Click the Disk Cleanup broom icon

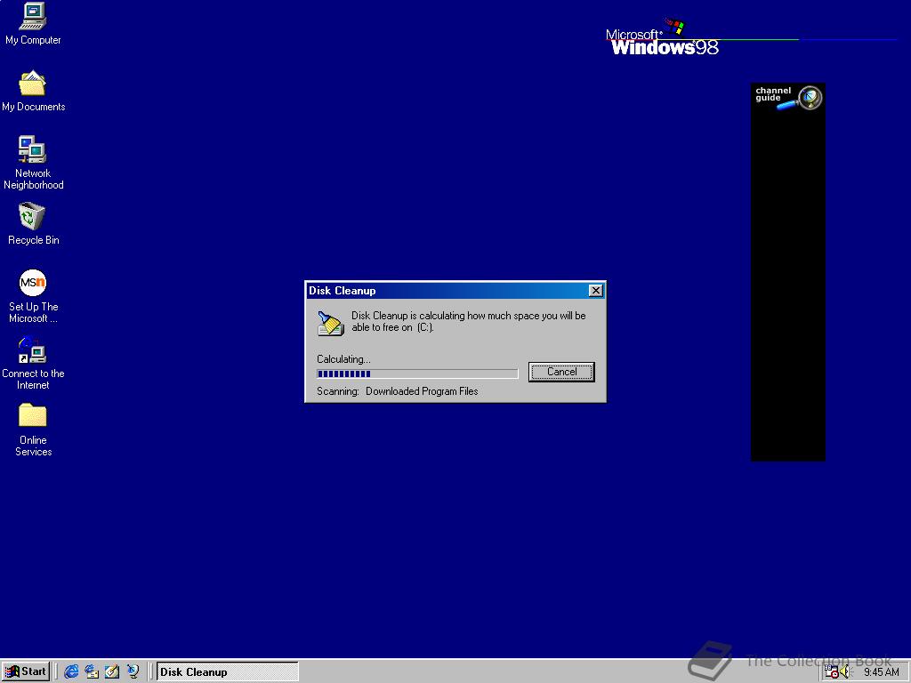tap(331, 323)
